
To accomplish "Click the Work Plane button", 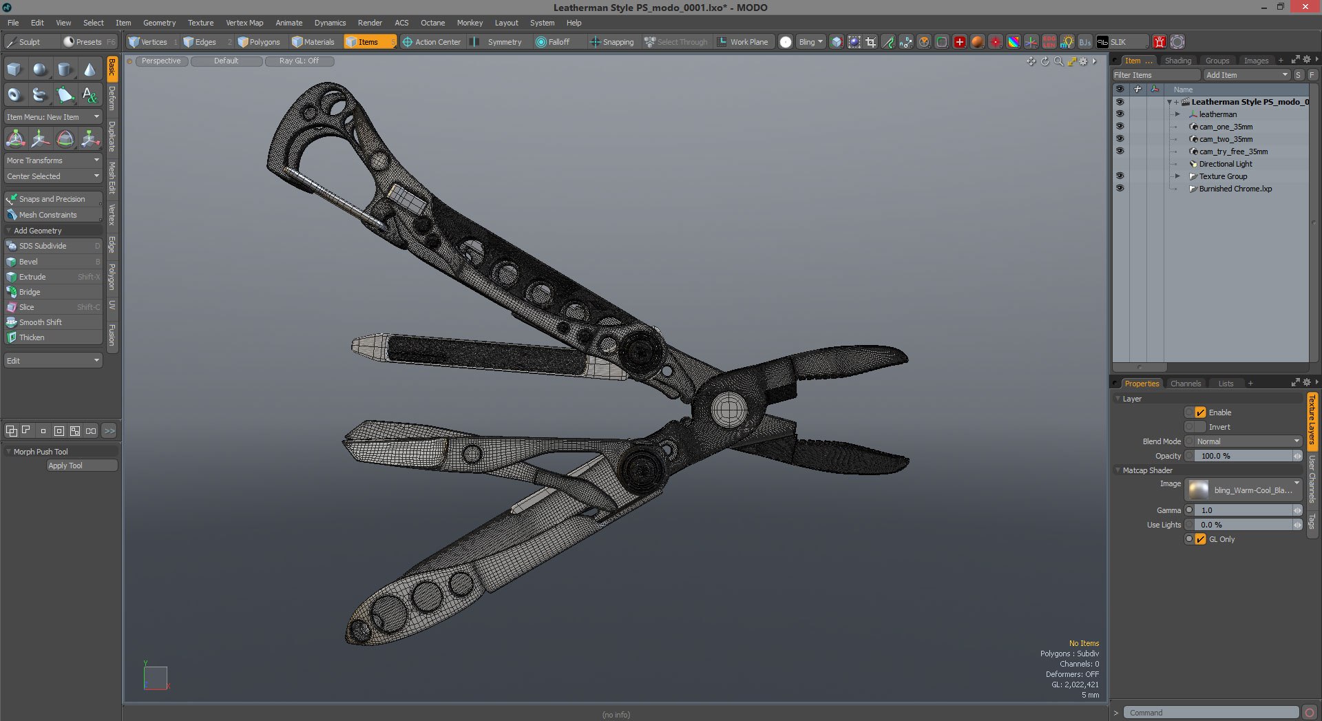I will [x=743, y=42].
